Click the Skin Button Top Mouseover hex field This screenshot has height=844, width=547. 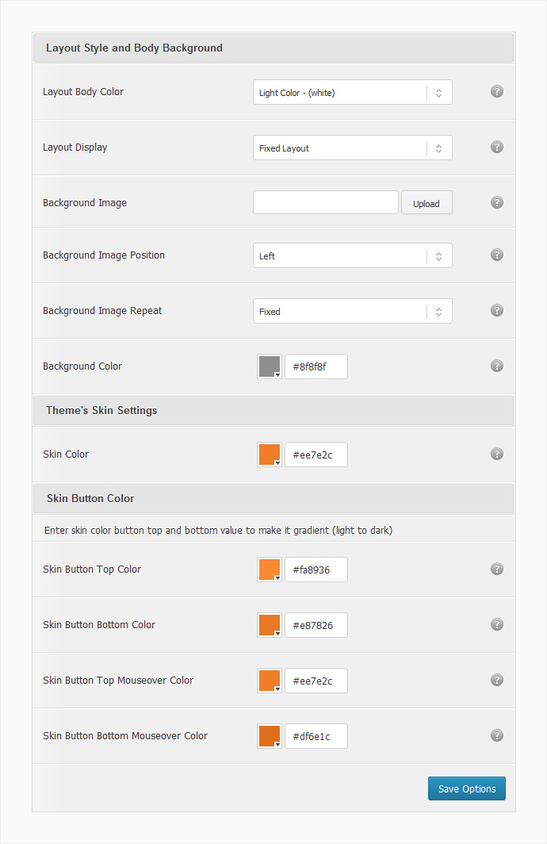316,681
